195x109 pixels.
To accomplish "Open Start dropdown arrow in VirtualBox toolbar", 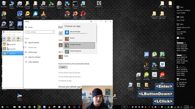I will coord(21,39).
